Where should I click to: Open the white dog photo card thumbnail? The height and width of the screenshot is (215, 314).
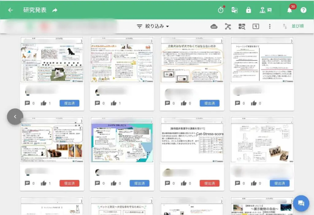52,60
